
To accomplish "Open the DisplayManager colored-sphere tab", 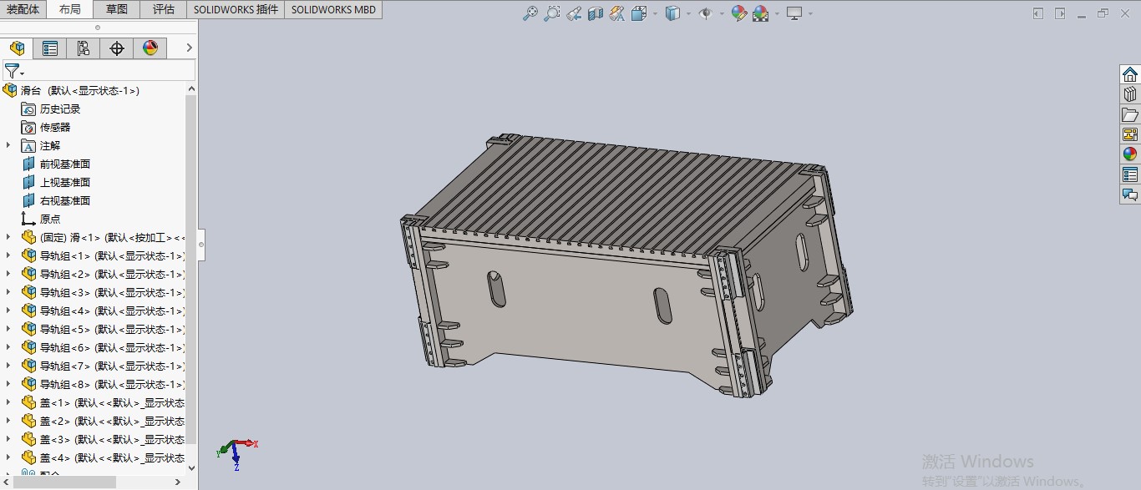I will 150,48.
